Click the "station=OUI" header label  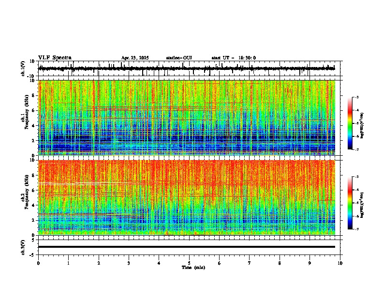[179, 58]
